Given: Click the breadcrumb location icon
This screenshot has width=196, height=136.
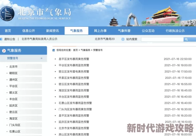Looking at the screenshot, I should [54, 50].
